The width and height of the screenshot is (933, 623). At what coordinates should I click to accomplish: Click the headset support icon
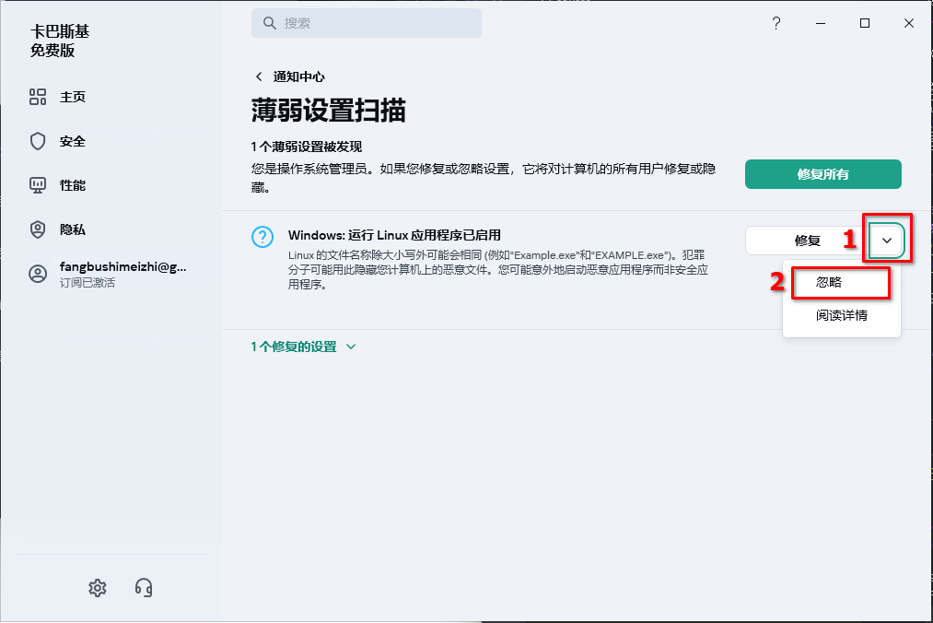point(143,587)
